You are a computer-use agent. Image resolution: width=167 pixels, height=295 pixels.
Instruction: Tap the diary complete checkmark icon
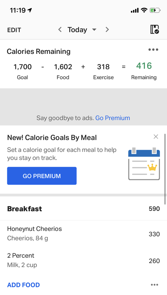[154, 29]
